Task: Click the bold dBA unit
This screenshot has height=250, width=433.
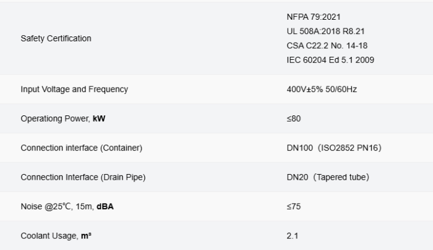Action: click(x=105, y=206)
